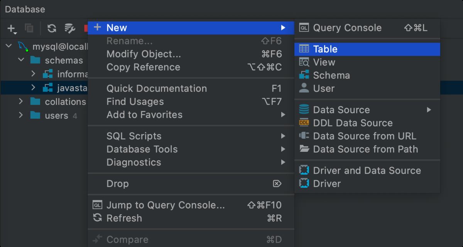463x247 pixels.
Task: Collapse the schemas folder
Action: (21, 60)
